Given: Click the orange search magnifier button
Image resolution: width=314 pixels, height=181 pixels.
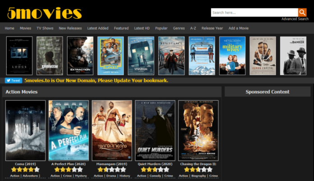Looking at the screenshot, I should 302,13.
